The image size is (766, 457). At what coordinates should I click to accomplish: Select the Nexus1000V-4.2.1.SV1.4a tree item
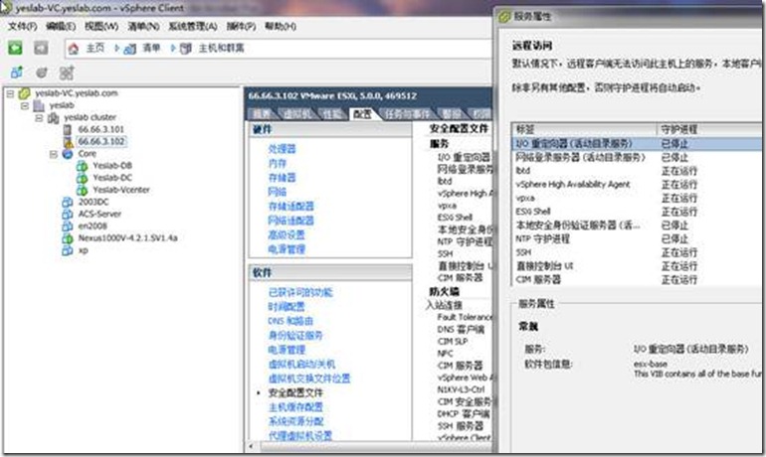click(x=127, y=238)
